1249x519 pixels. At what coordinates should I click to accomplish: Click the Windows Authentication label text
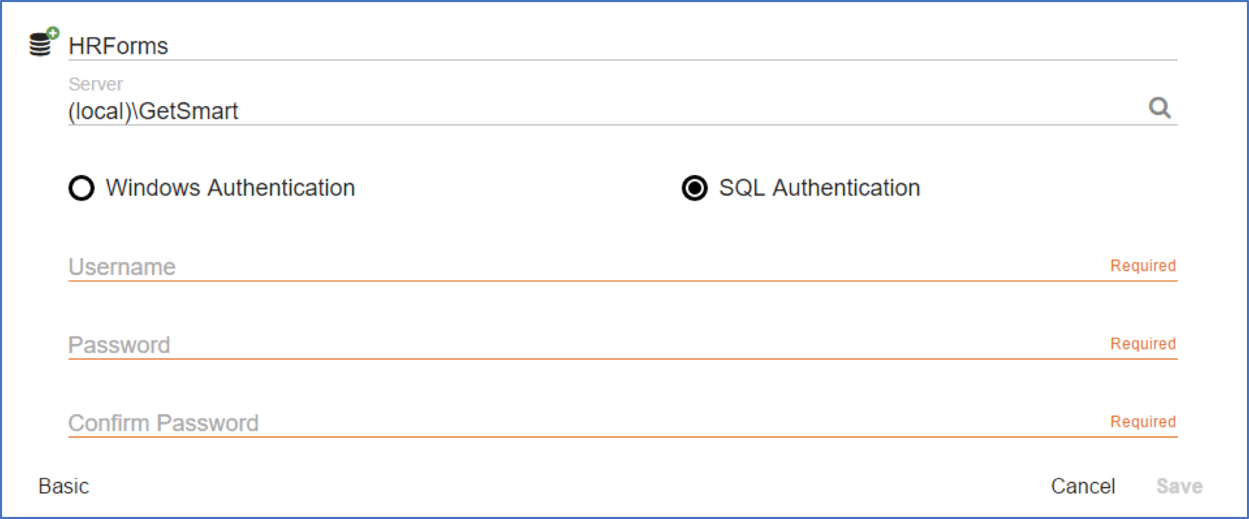(x=230, y=188)
